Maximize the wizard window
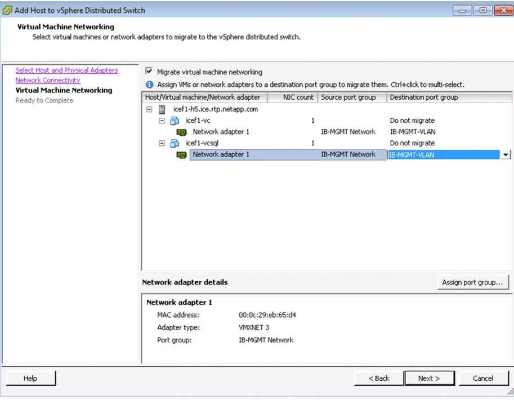The image size is (514, 414). (x=482, y=11)
